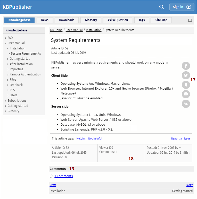Expand the Subscriptions chevron
Screen dimensions: 197x199
click(x=6, y=101)
